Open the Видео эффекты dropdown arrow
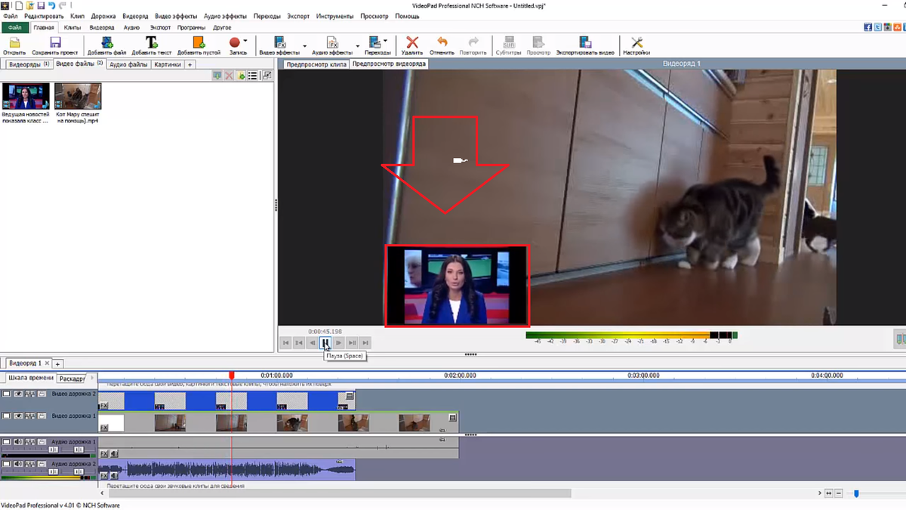 coord(305,46)
